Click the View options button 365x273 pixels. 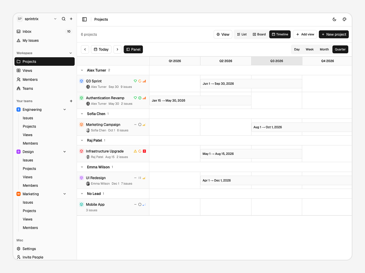(x=223, y=34)
